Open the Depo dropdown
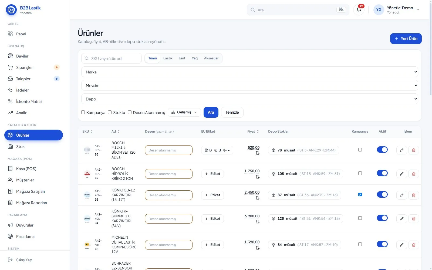The height and width of the screenshot is (270, 432). (x=250, y=99)
